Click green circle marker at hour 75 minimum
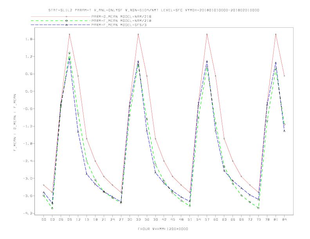Screen dimensions: 310x239 point(259,208)
